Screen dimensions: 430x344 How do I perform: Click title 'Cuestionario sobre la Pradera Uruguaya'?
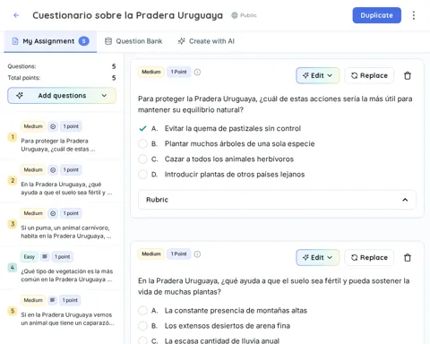(x=127, y=15)
